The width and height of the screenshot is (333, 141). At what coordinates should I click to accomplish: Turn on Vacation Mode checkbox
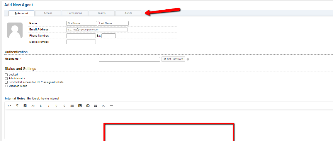click(x=6, y=86)
